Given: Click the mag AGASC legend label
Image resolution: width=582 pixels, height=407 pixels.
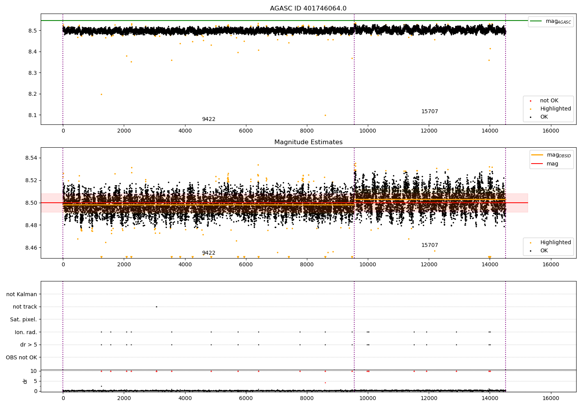Looking at the screenshot, I should pos(558,22).
